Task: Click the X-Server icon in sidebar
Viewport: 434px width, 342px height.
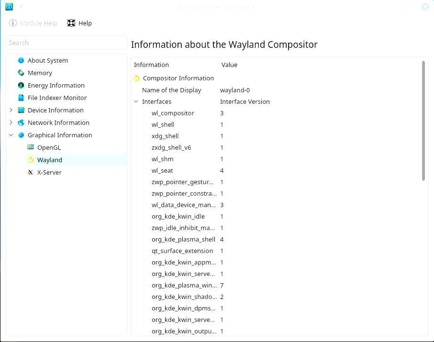Action: point(31,173)
